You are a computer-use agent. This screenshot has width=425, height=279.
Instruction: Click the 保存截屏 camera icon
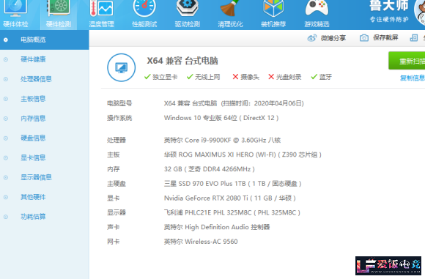pos(364,38)
